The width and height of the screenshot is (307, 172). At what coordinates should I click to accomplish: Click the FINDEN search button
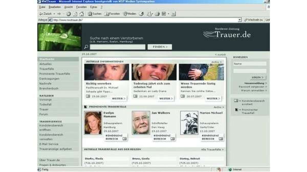(160, 47)
